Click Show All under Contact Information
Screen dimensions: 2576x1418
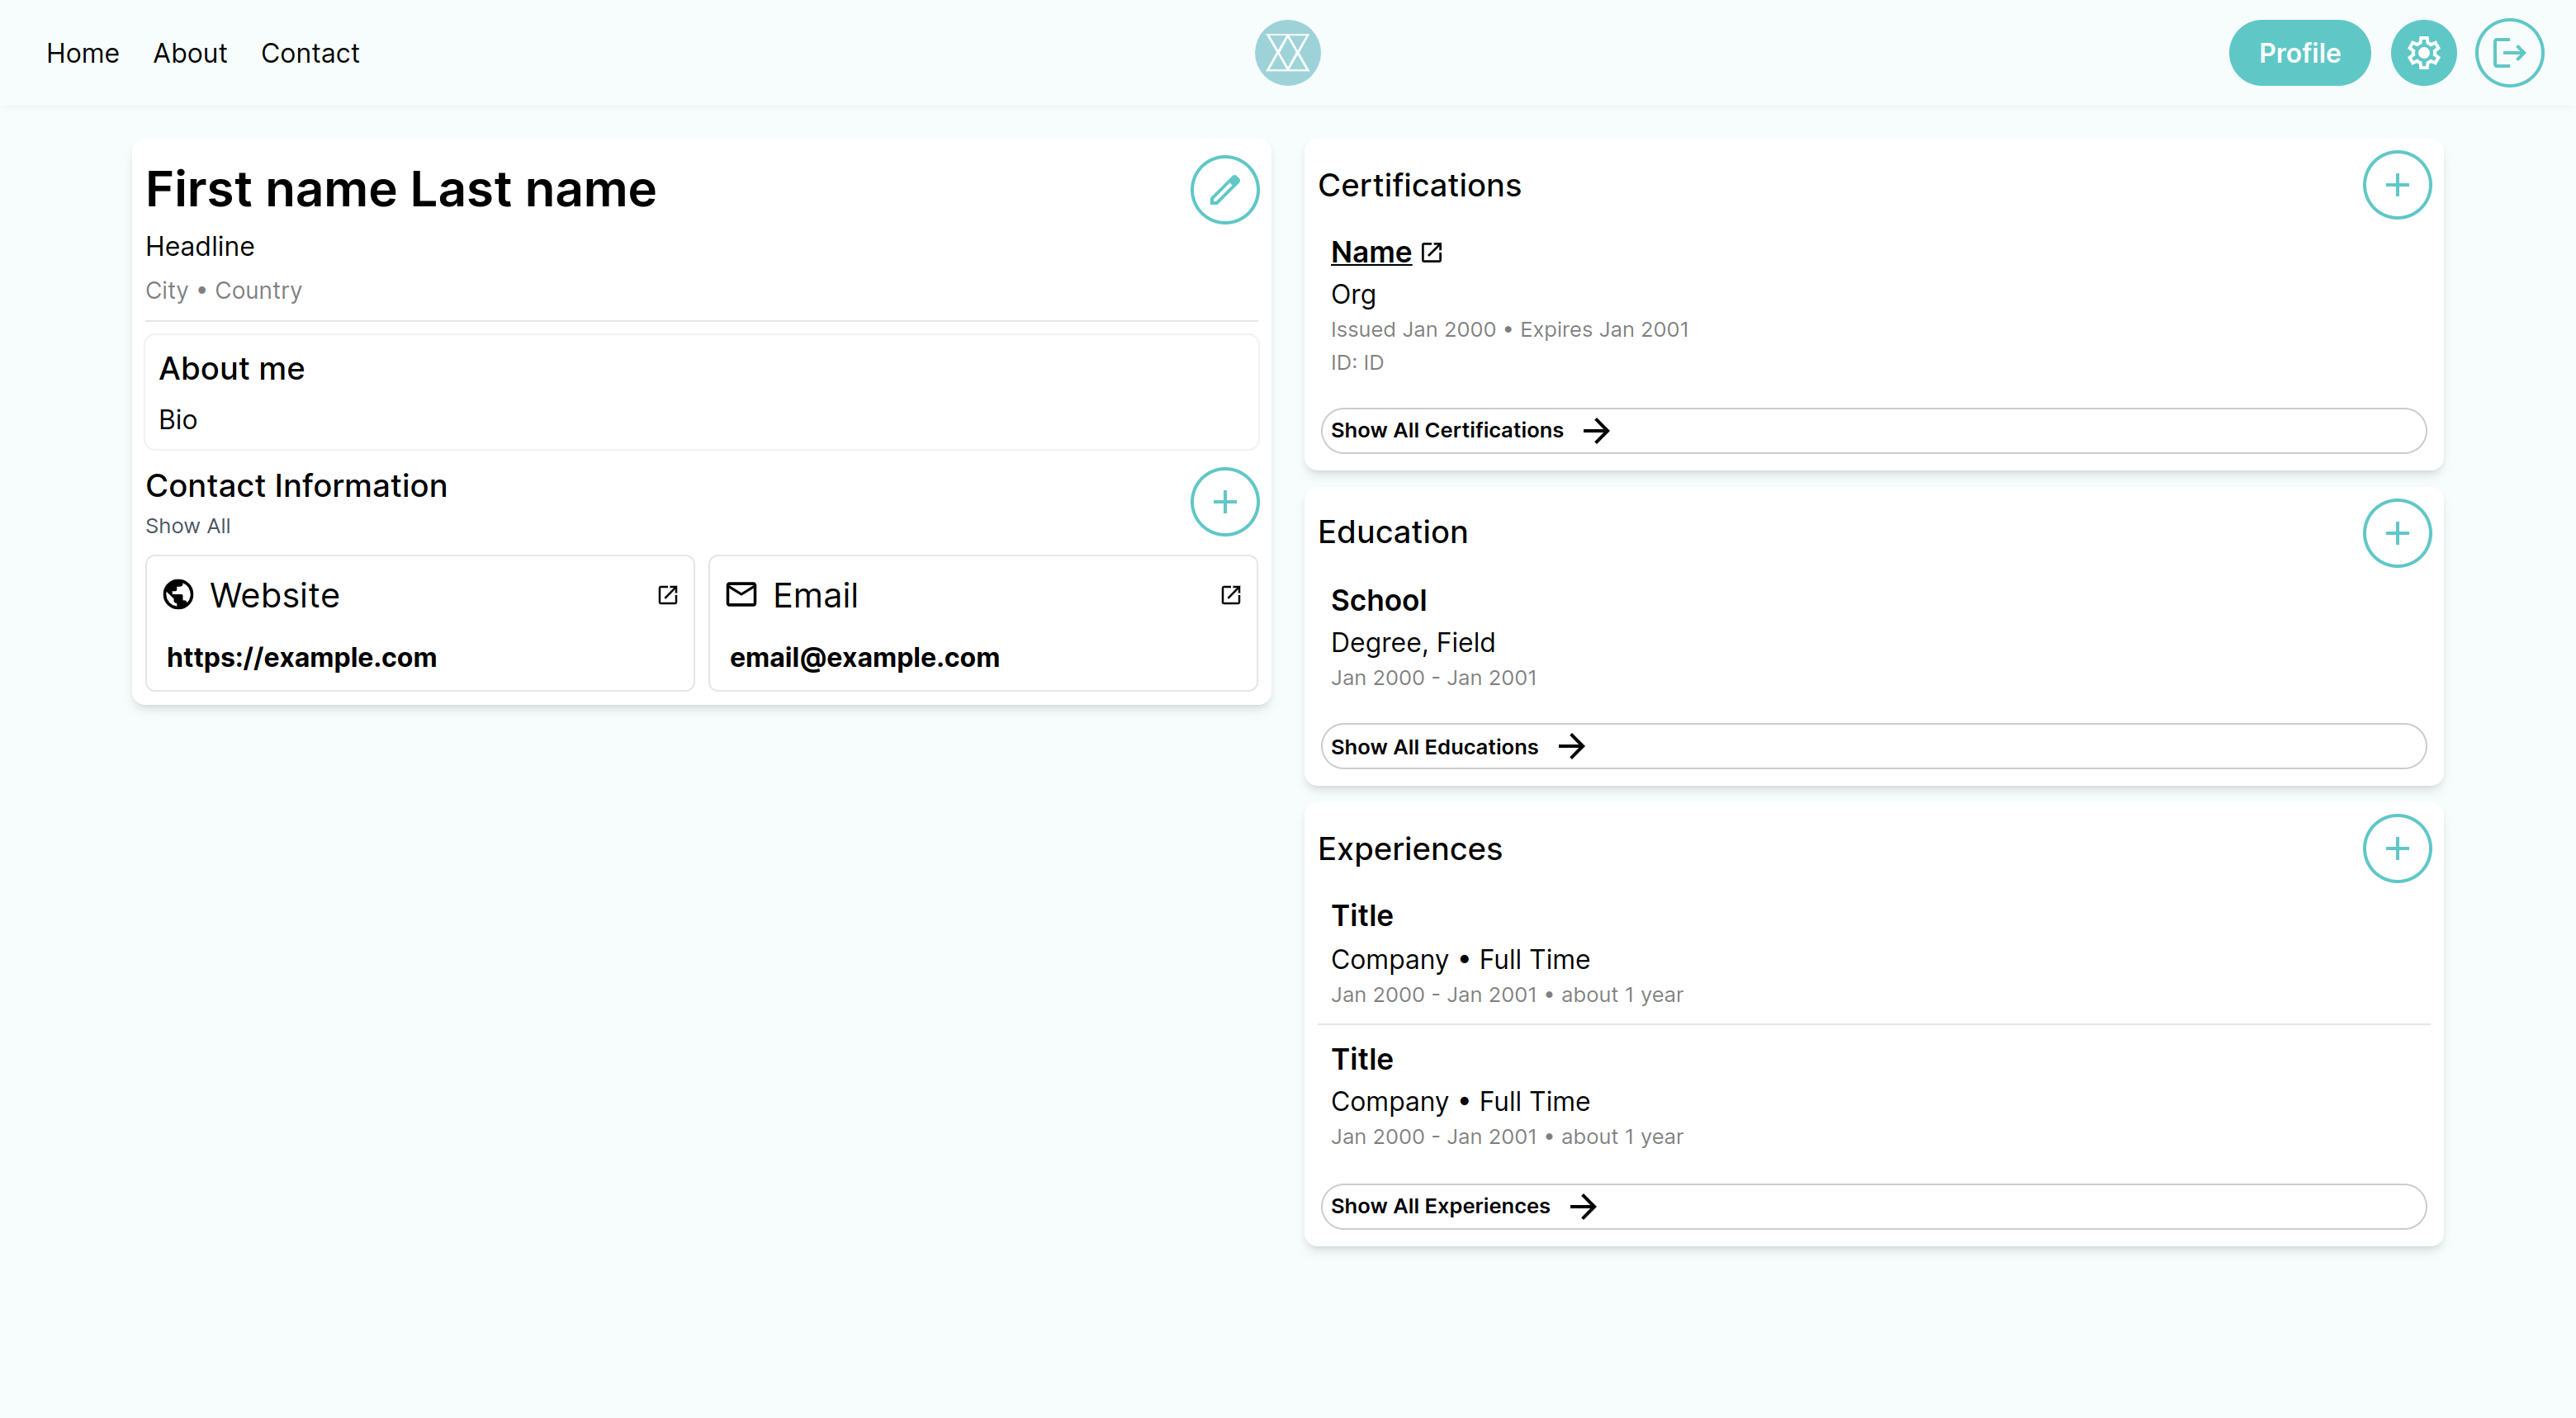pos(188,526)
